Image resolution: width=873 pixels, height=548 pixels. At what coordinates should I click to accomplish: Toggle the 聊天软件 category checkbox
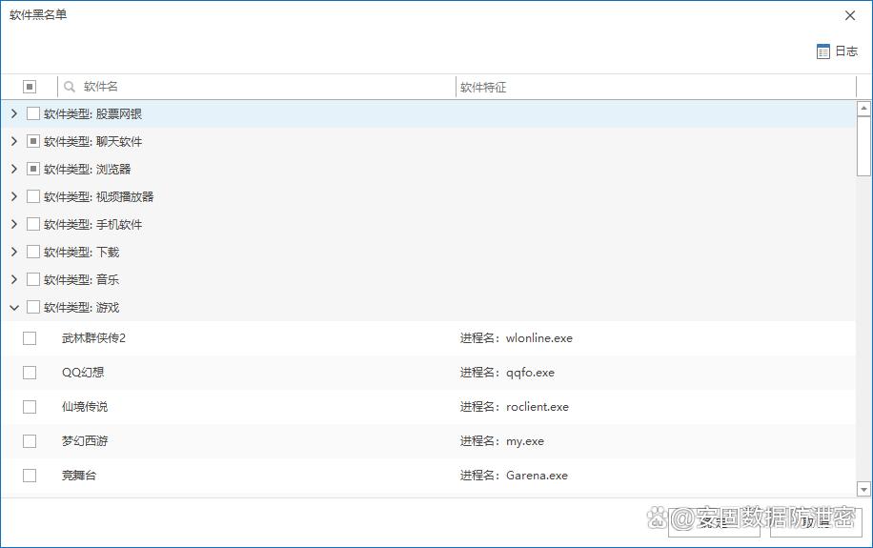coord(33,142)
